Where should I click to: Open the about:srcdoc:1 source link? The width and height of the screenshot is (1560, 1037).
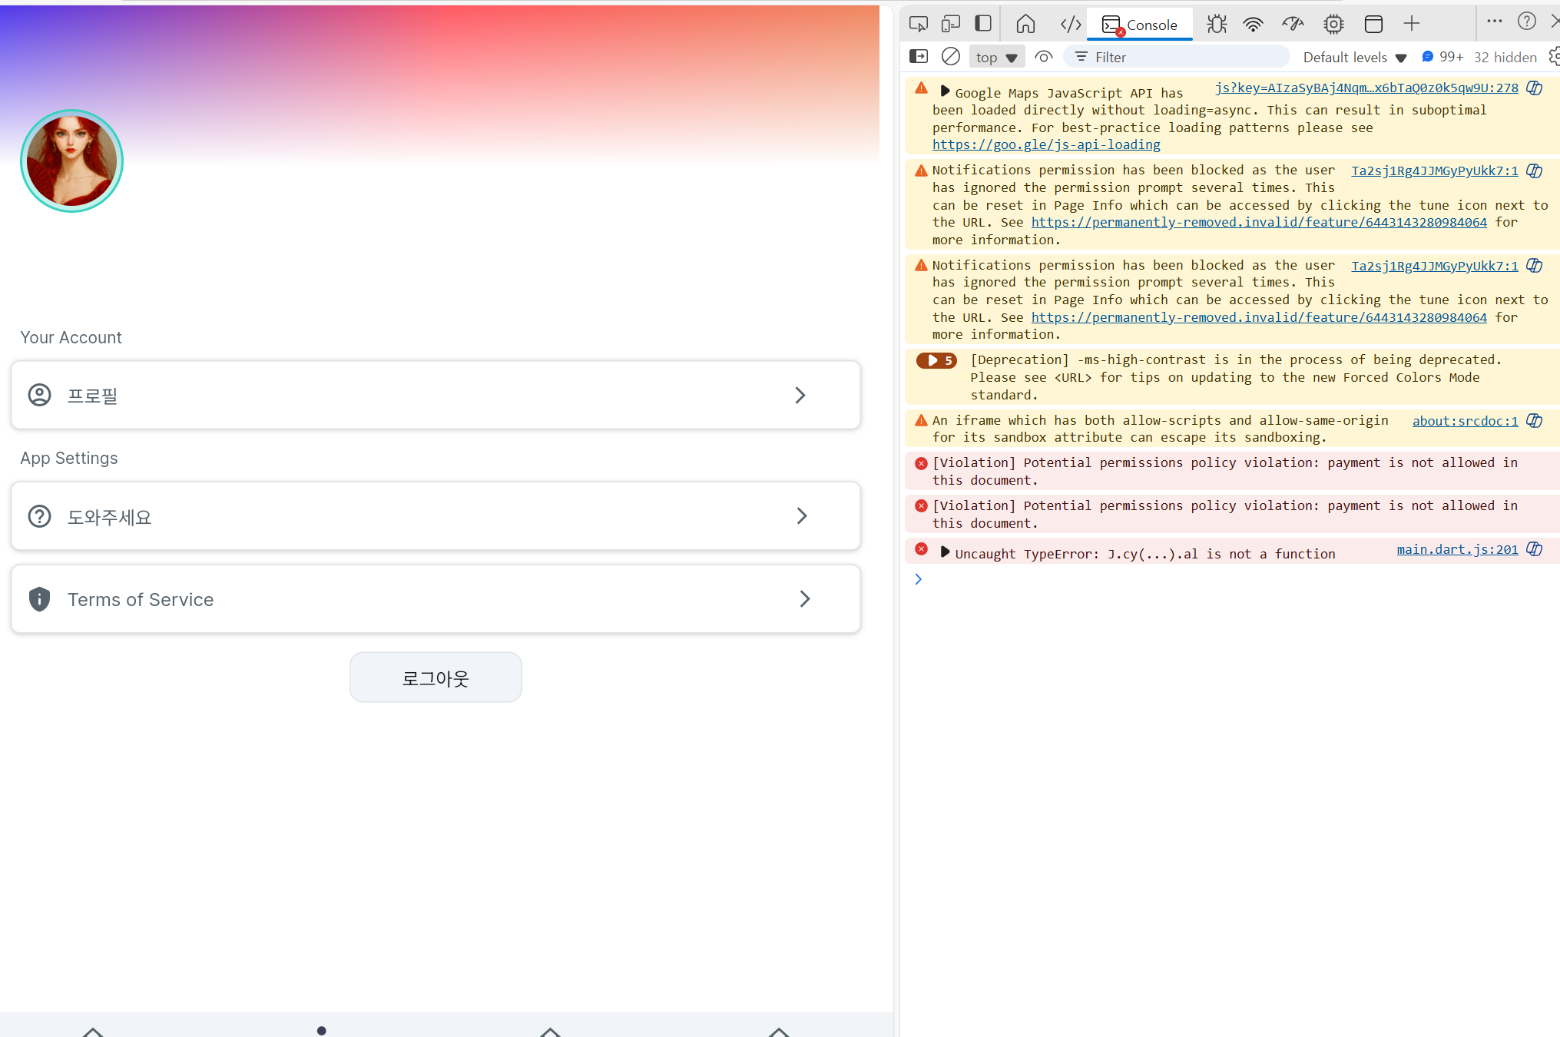click(x=1465, y=421)
